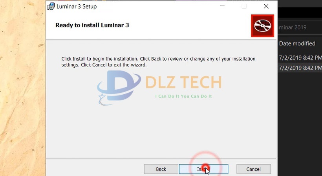Screen dimensions: 322x176
Task: Click the sandy desktop wallpaper
Action: 23,88
